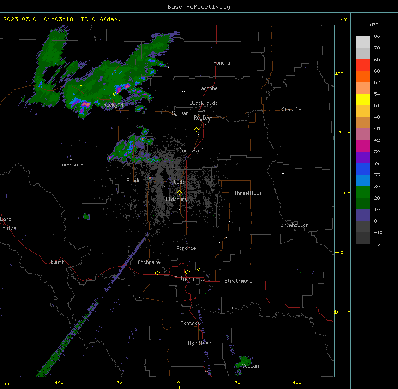
Task: Click the white asterisk east of Innisfail
Action: [x=232, y=140]
